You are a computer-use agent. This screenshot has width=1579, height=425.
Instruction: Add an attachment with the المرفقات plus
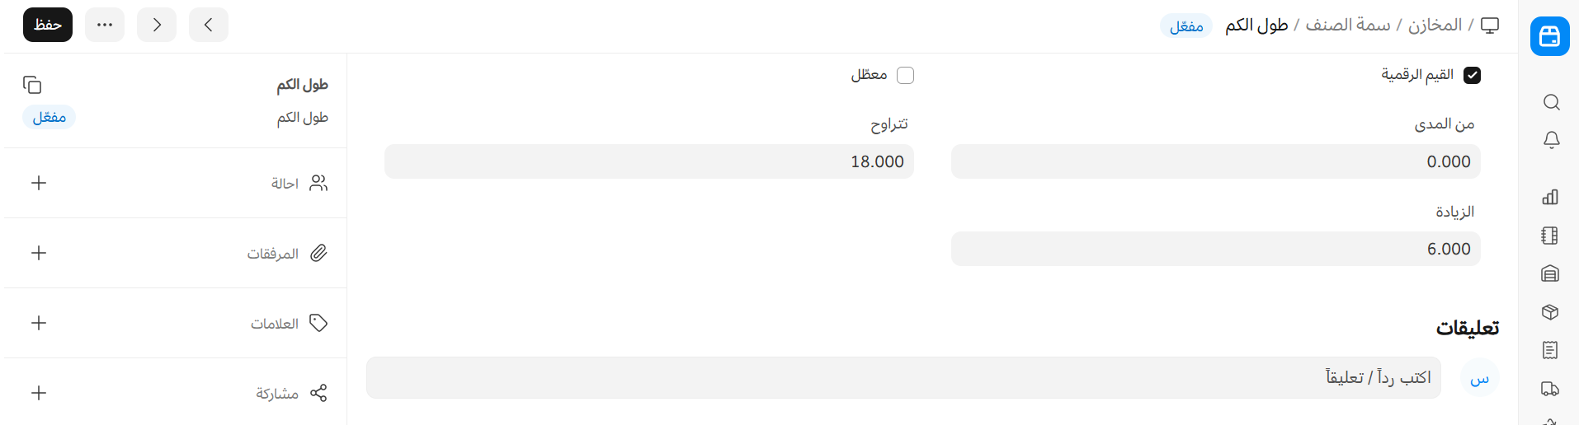(39, 253)
